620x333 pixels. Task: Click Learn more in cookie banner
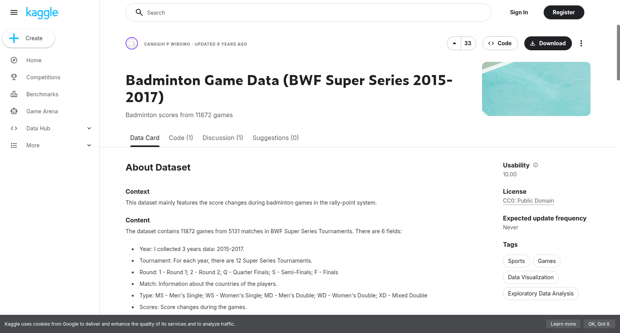[x=563, y=324]
